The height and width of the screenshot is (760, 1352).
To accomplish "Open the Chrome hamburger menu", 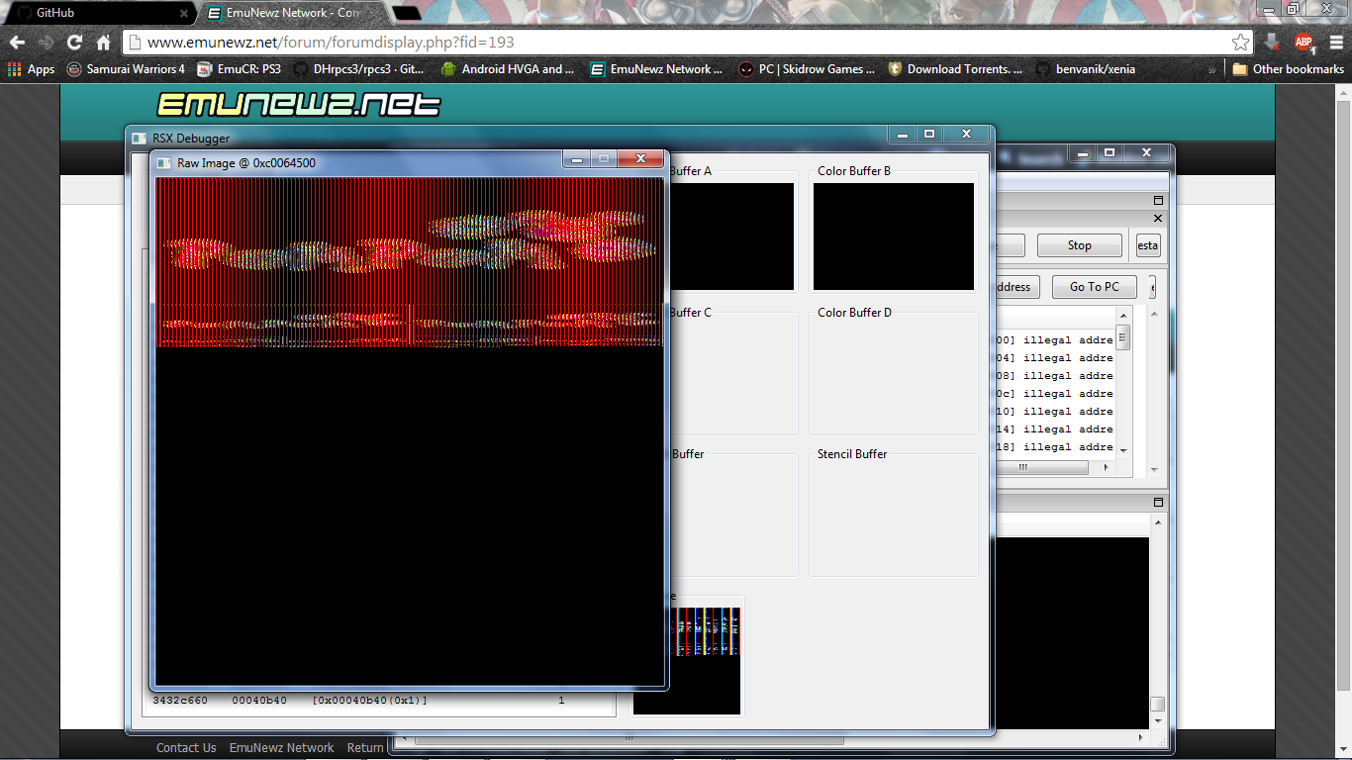I will pyautogui.click(x=1336, y=43).
